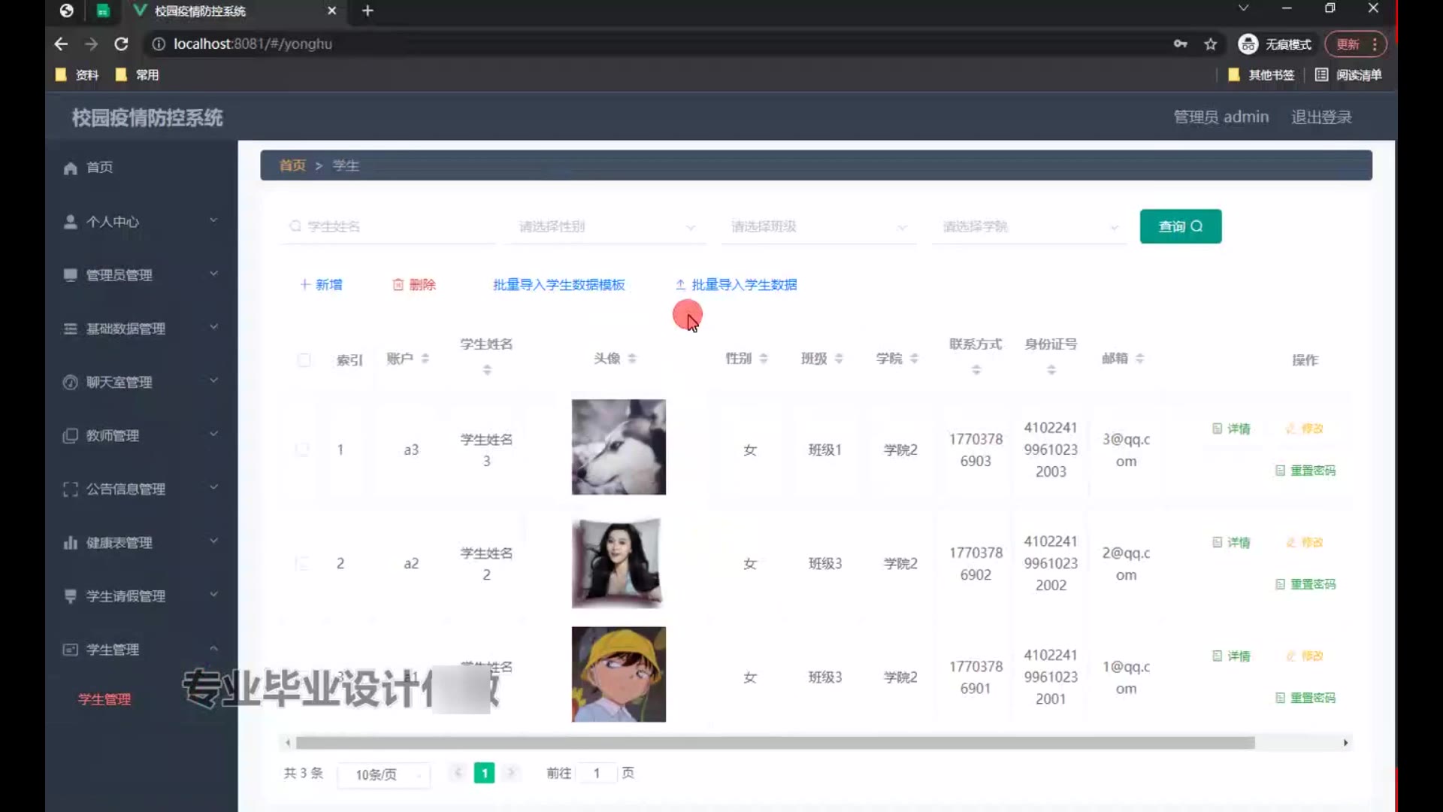The width and height of the screenshot is (1443, 812).
Task: Click the 批量导入学生数据模板 link
Action: point(558,284)
